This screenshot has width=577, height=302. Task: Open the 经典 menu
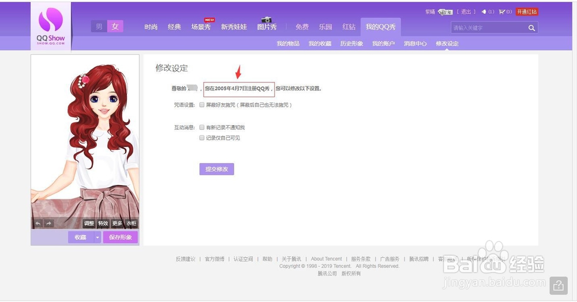pyautogui.click(x=174, y=27)
